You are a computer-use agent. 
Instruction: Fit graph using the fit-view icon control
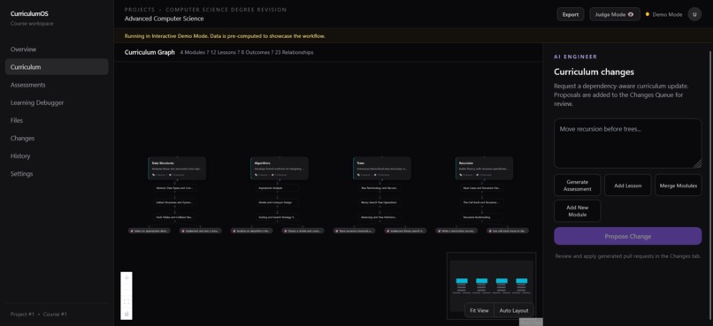[126, 302]
